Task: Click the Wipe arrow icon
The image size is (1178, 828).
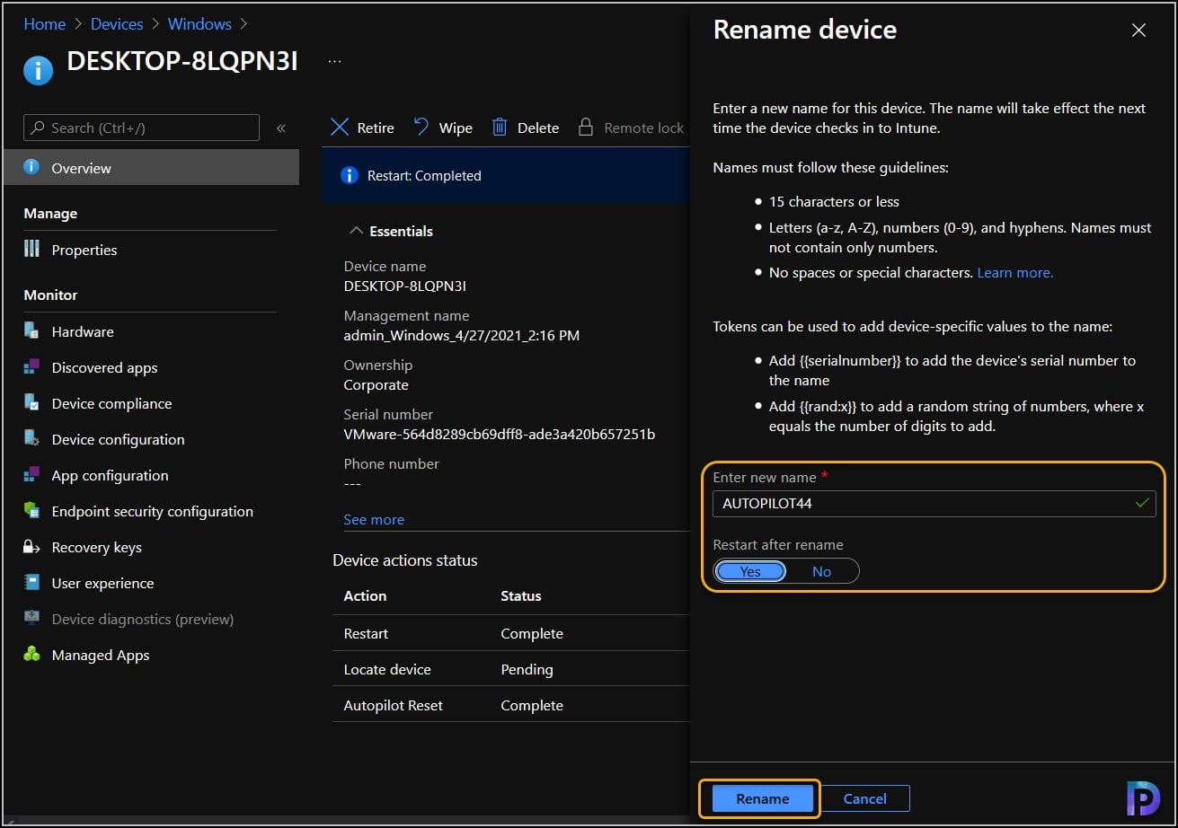Action: tap(421, 128)
